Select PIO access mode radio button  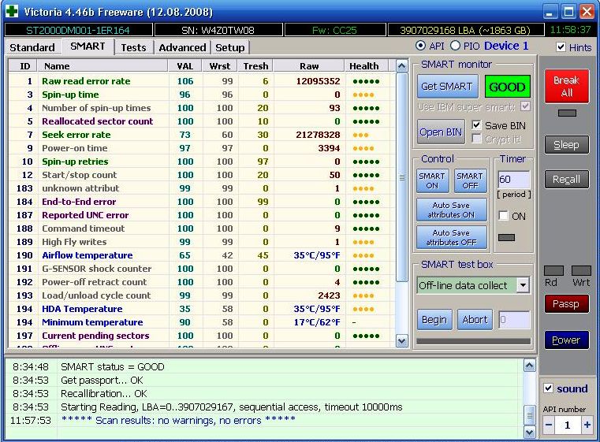click(455, 46)
